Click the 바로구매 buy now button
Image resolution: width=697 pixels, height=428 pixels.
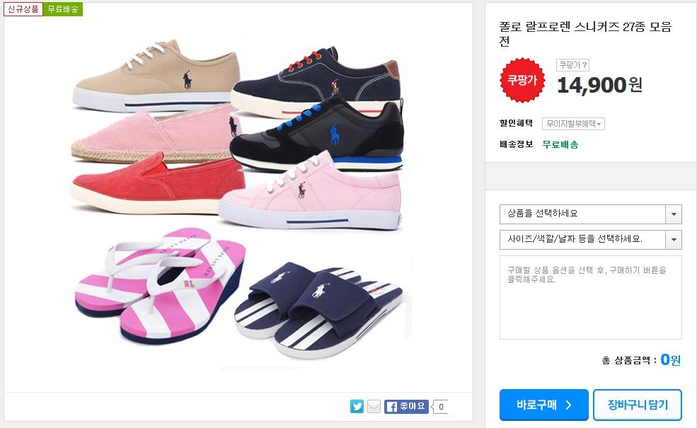pos(543,405)
